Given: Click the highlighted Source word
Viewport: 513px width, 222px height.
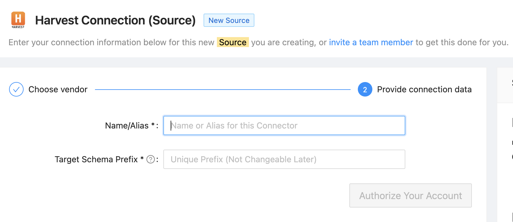Looking at the screenshot, I should [233, 43].
